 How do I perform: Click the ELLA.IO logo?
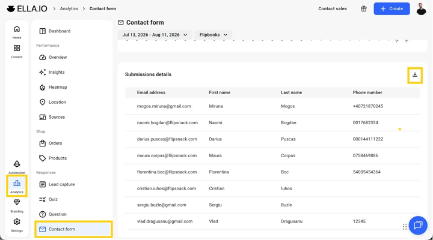coord(27,8)
